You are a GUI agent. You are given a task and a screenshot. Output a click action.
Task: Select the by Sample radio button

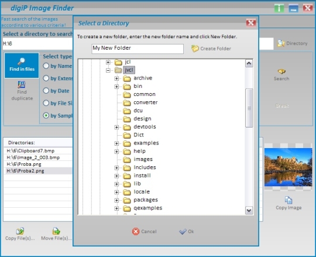46,115
